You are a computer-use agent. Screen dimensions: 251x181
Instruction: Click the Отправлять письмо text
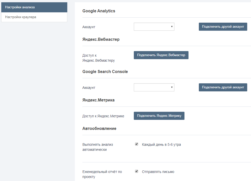pos(158,172)
